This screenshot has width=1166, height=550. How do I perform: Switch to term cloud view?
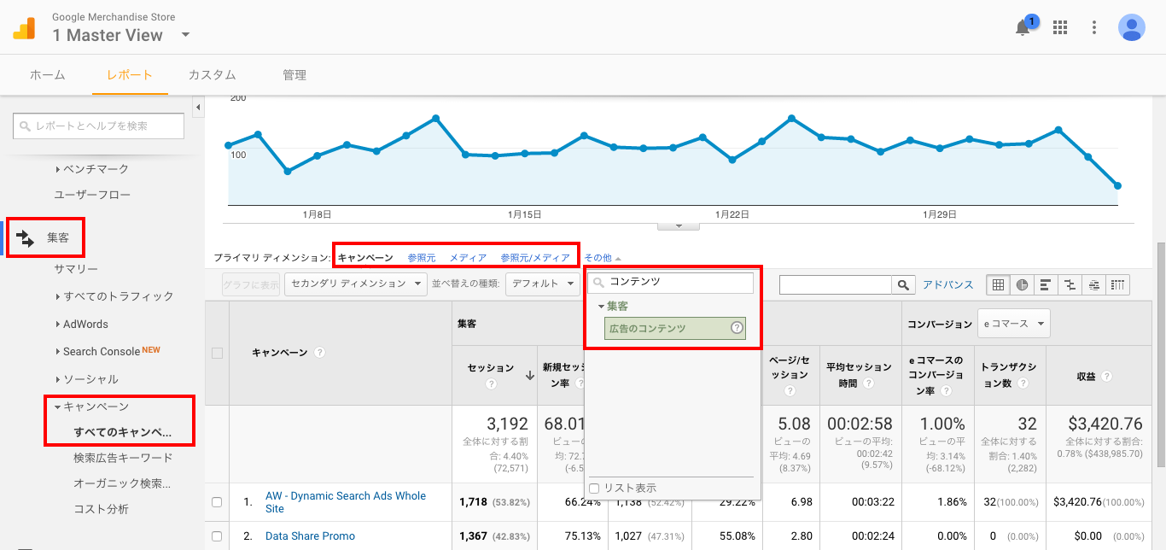coord(1093,284)
